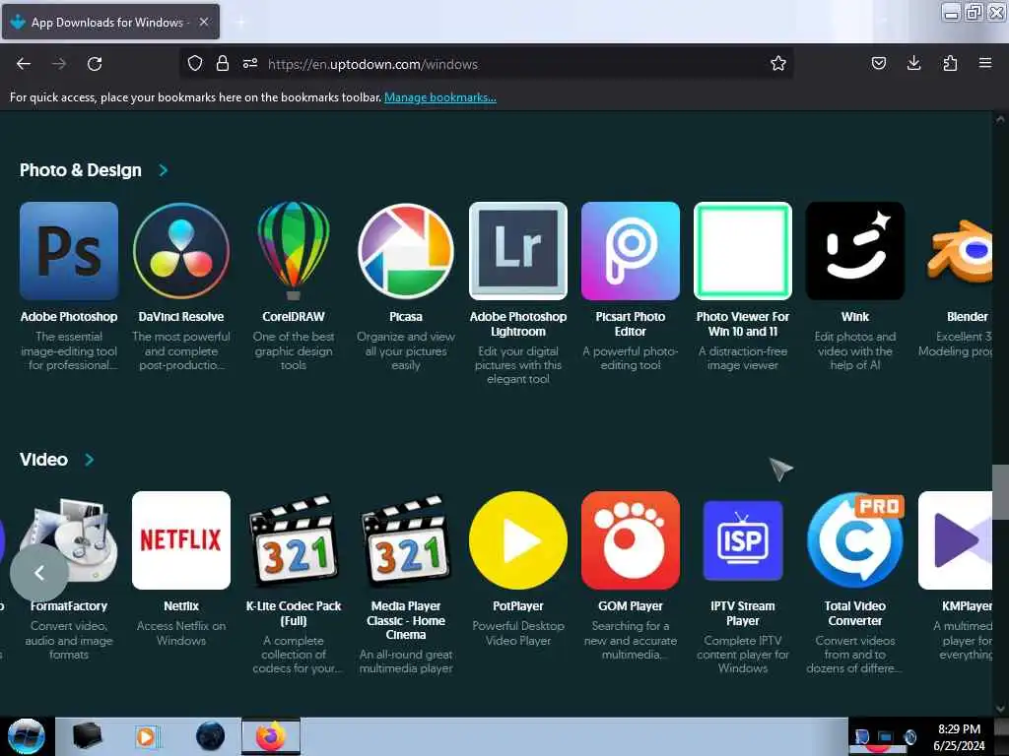Reload the page with the refresh icon
1009x756 pixels.
click(95, 64)
